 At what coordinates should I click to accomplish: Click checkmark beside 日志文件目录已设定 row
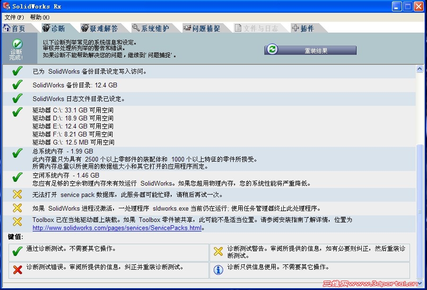(x=17, y=98)
